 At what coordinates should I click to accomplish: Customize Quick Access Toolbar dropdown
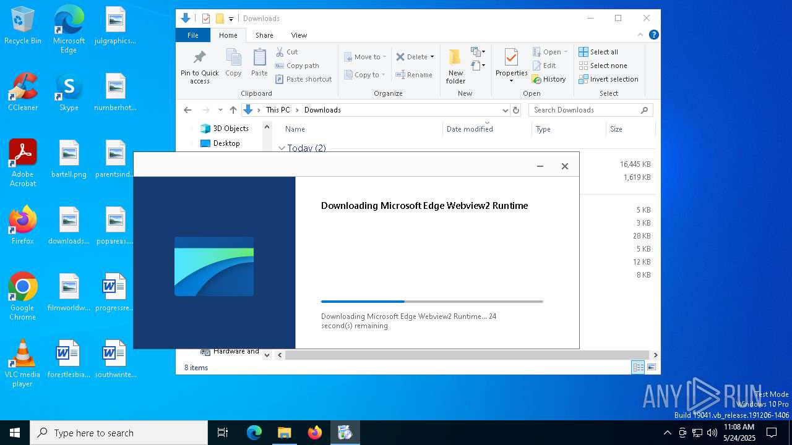231,19
